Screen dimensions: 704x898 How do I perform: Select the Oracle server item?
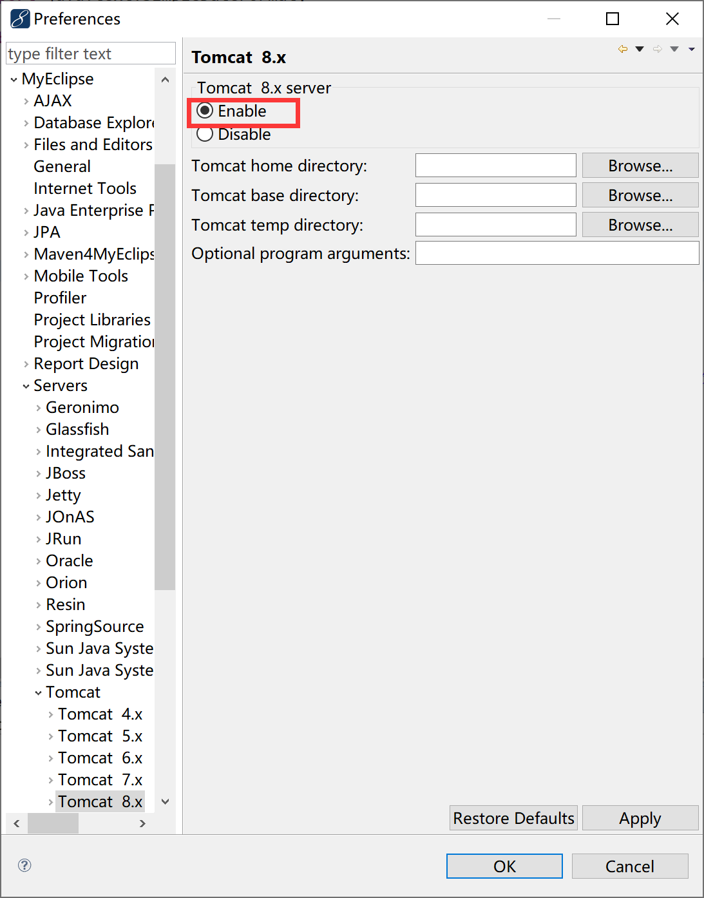point(70,560)
